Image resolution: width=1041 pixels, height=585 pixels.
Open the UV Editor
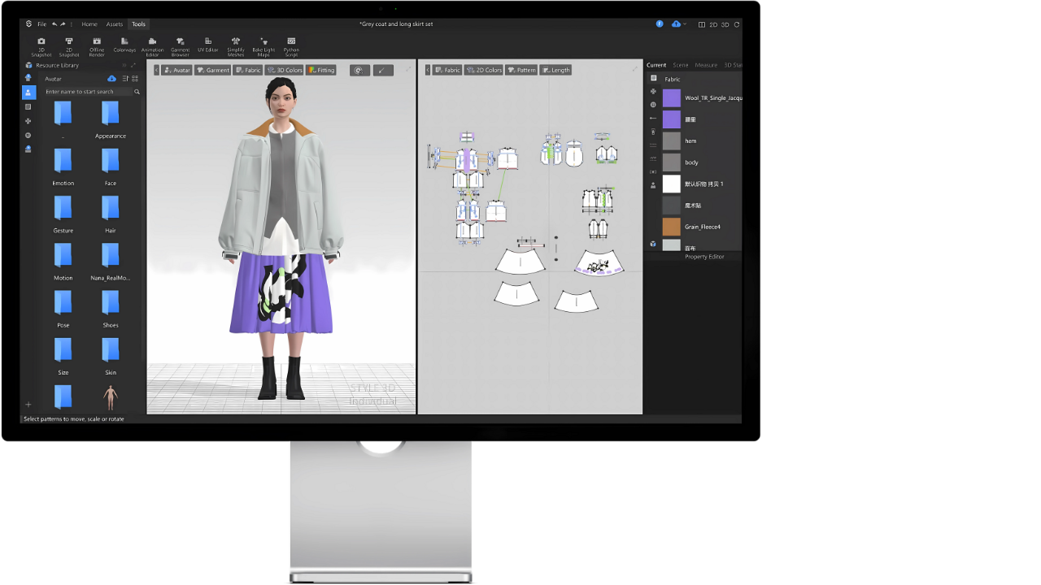[x=207, y=45]
